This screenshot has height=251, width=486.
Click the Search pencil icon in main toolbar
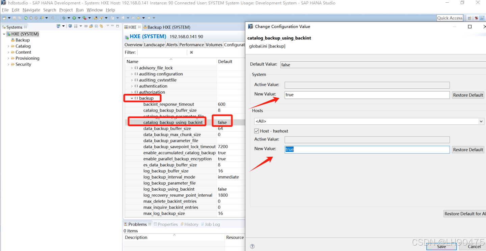point(101,18)
